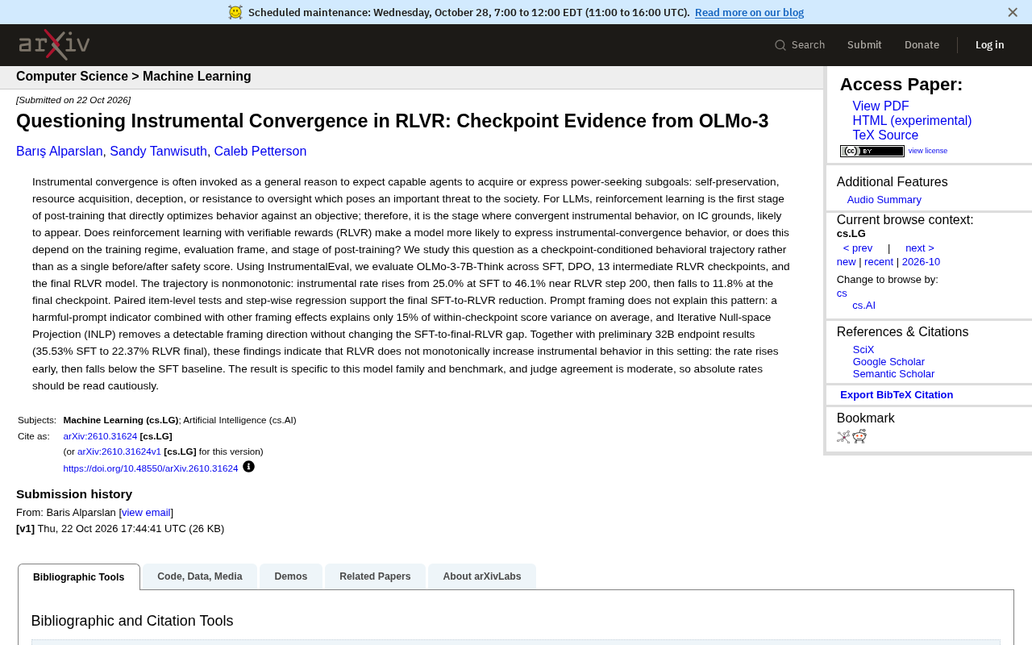Open the arXiv:2610.31624v1 version link

coord(119,451)
